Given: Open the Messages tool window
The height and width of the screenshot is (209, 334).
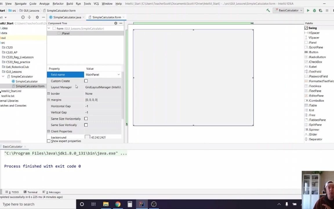Looking at the screenshot, I should pyautogui.click(x=51, y=192).
